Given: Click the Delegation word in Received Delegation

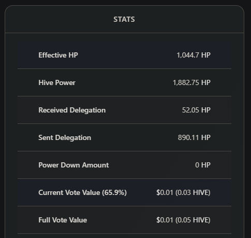Looking at the screenshot, I should (x=87, y=110).
